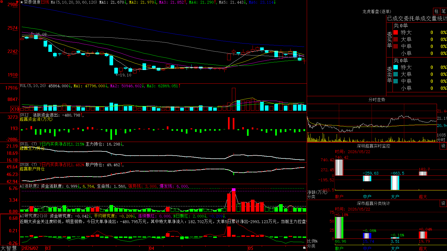Select the 超赢主力持仓 label
The height and width of the screenshot is (251, 447).
pyautogui.click(x=32, y=148)
